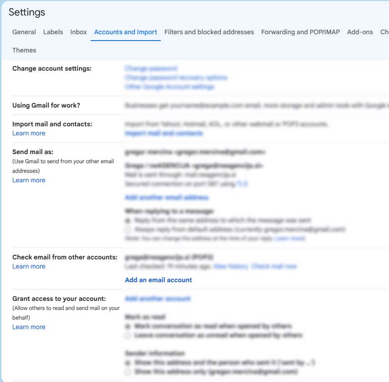Open Filters and blocked addresses tab
Image resolution: width=389 pixels, height=382 pixels.
209,32
